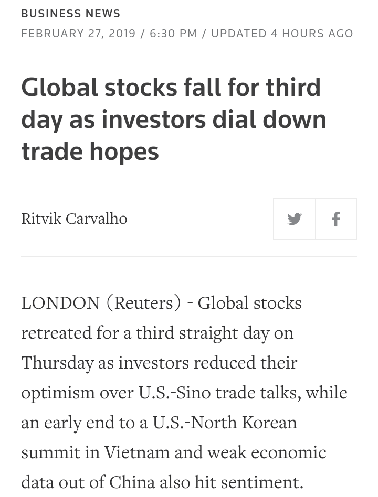The width and height of the screenshot is (378, 497).
Task: Click the word 'Vietnam' in the paragraph
Action: 137,452
